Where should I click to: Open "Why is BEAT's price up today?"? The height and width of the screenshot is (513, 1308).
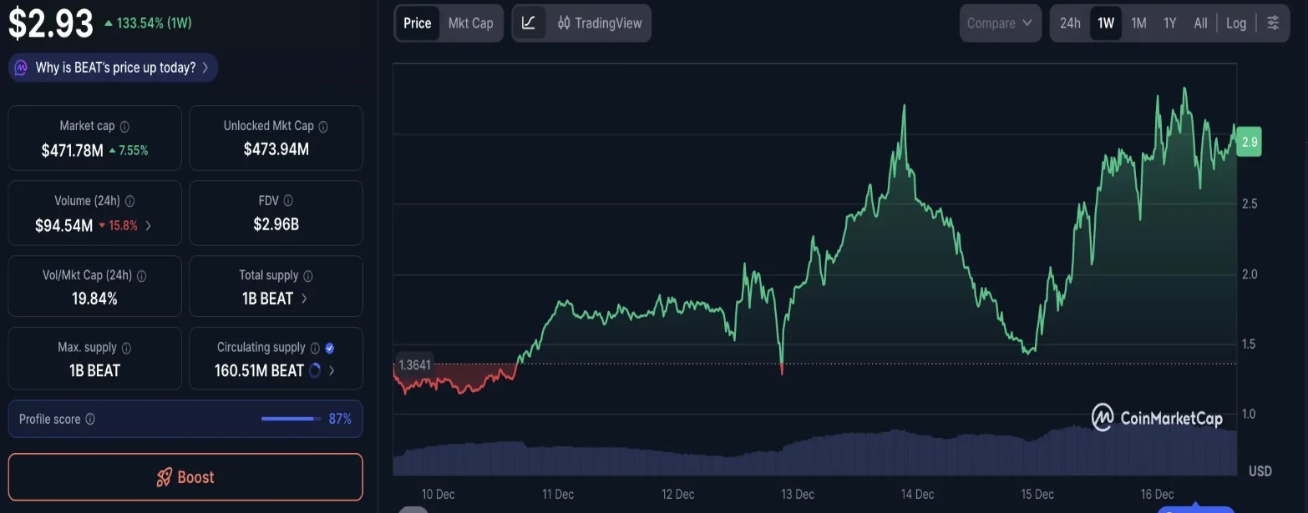click(114, 68)
